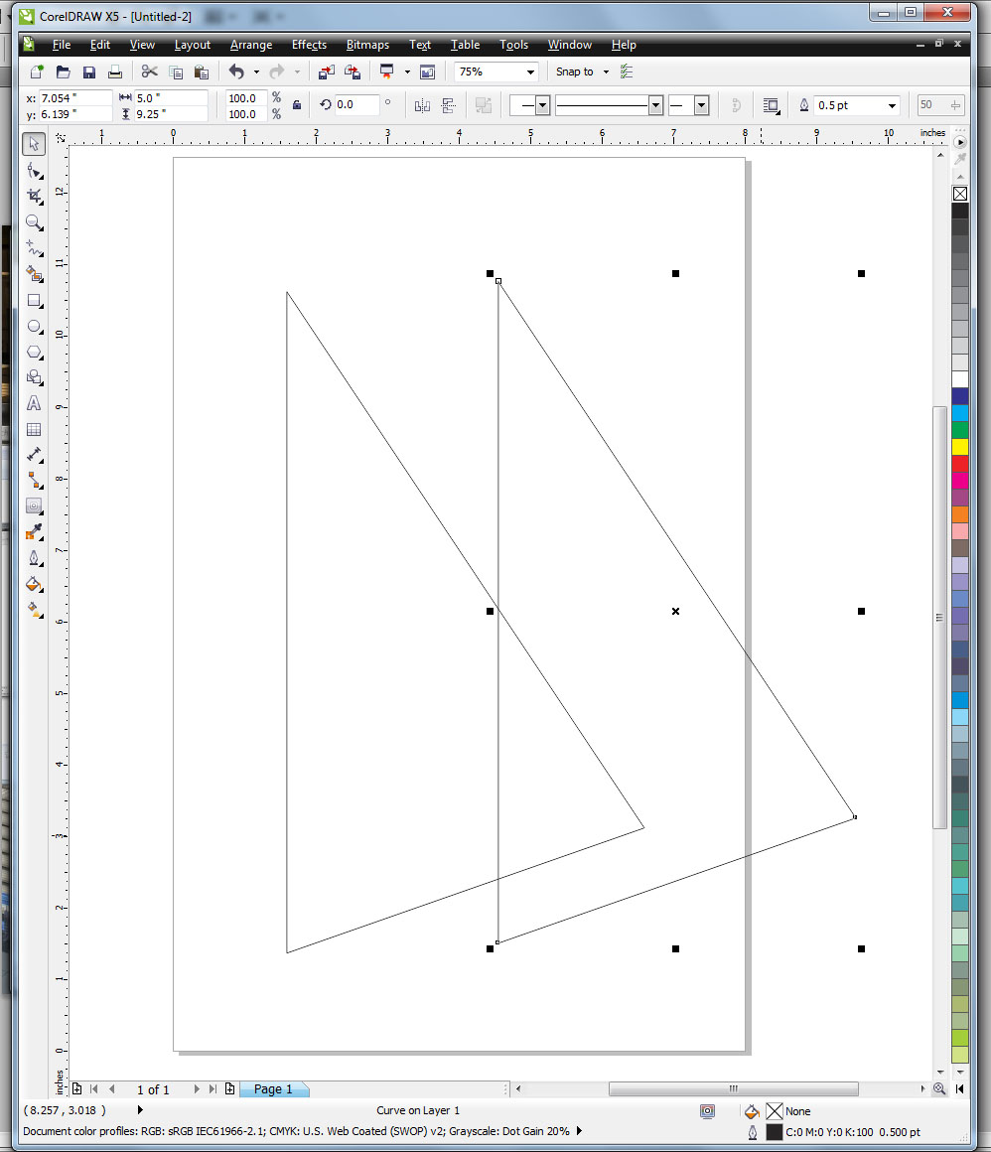Toggle Wrap text option icon
Screen dimensions: 991x1152
click(x=771, y=105)
